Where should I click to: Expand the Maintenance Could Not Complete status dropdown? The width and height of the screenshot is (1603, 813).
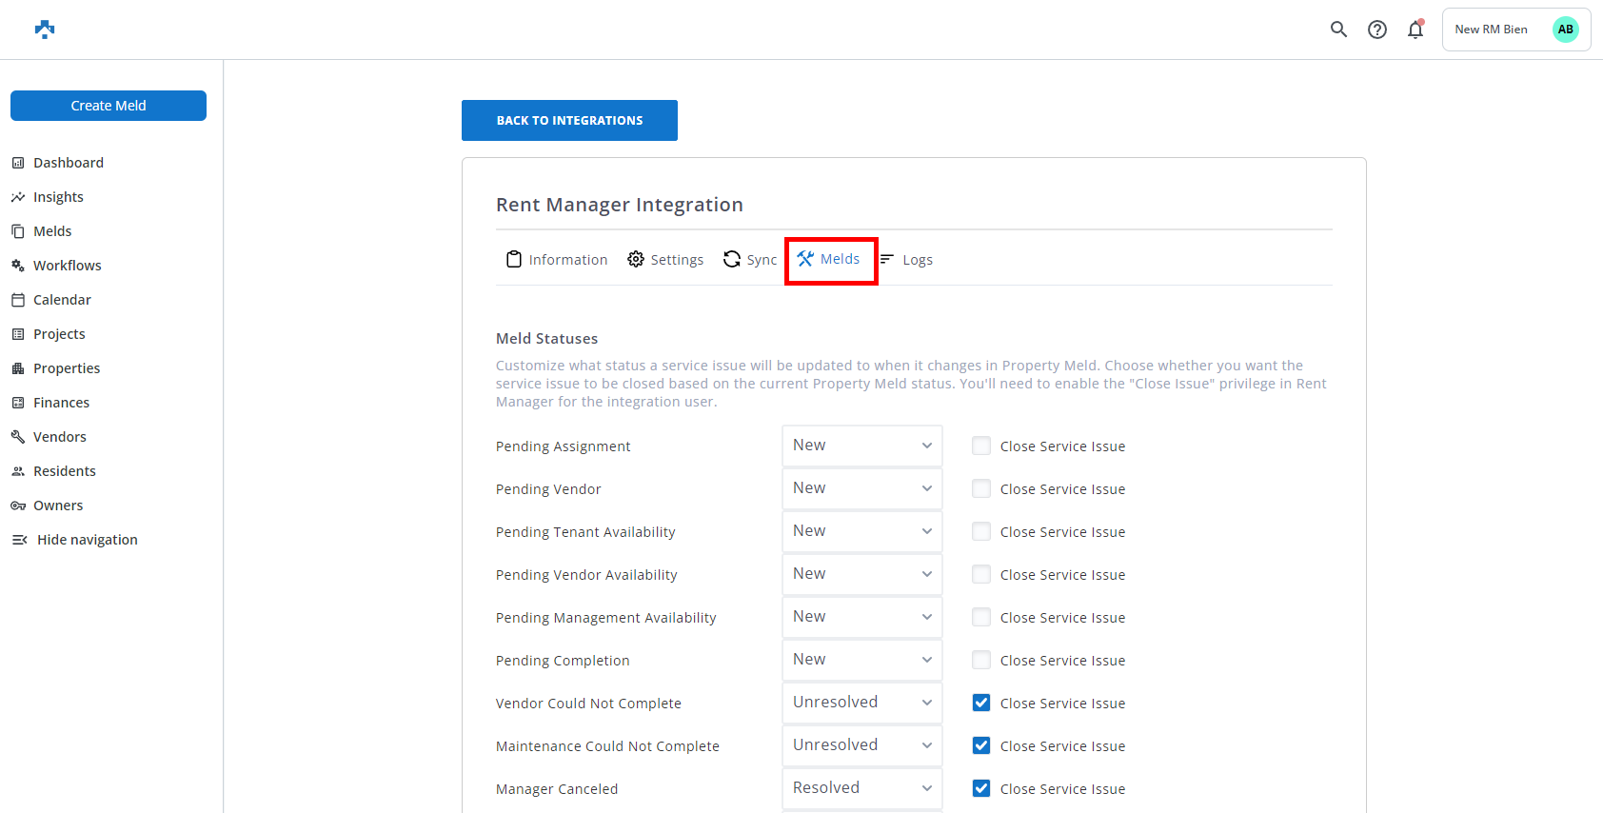pyautogui.click(x=861, y=745)
